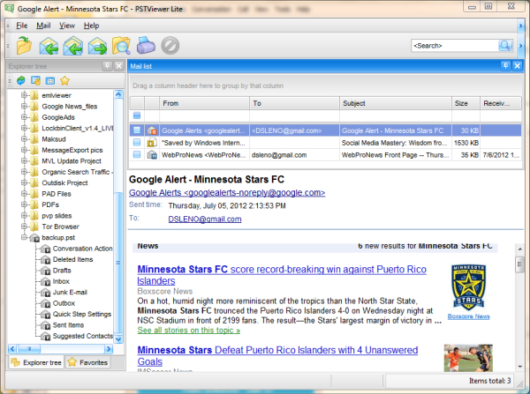Expand the Tor Browser folder
Viewport: 530px width, 394px height.
click(25, 227)
